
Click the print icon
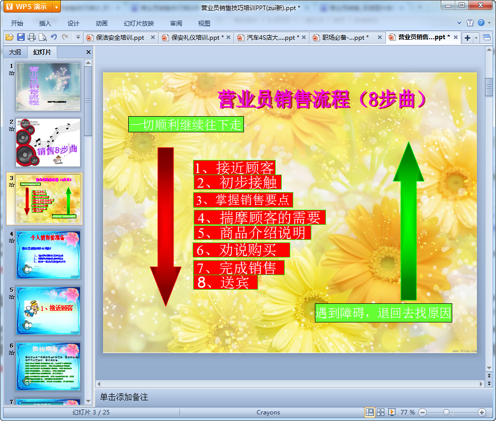click(32, 37)
